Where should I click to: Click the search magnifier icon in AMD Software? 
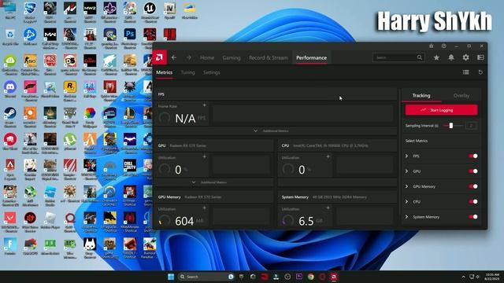(x=420, y=57)
